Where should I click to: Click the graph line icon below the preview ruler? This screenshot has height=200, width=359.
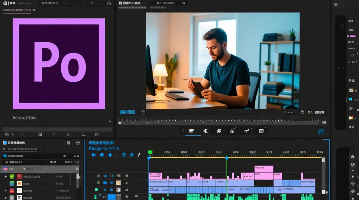click(x=246, y=131)
